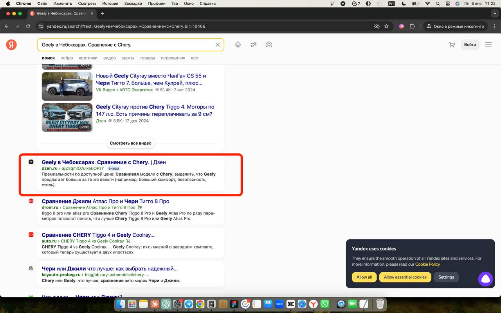Click the Войти login button
This screenshot has width=501, height=313.
[x=470, y=45]
